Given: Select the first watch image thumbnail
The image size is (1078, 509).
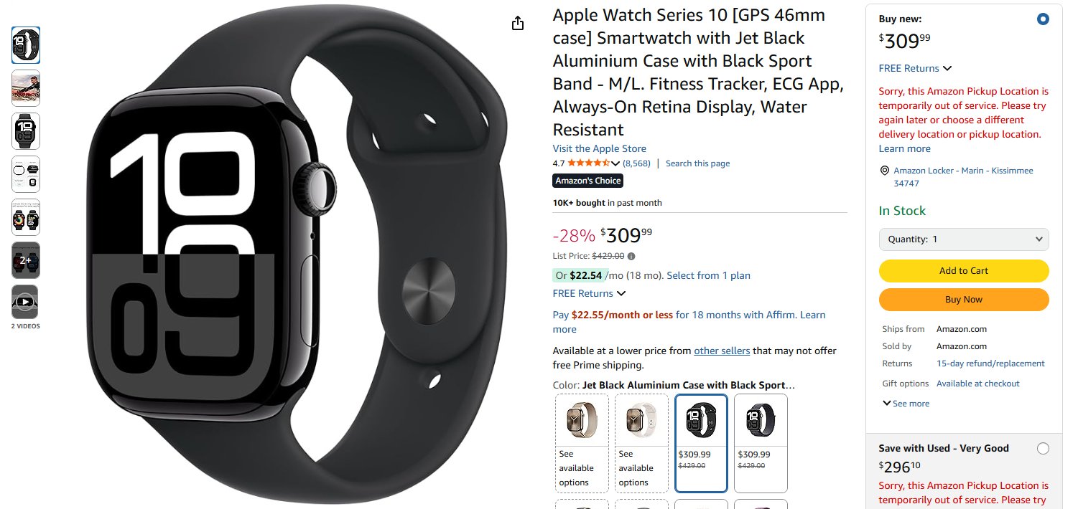Looking at the screenshot, I should [26, 45].
